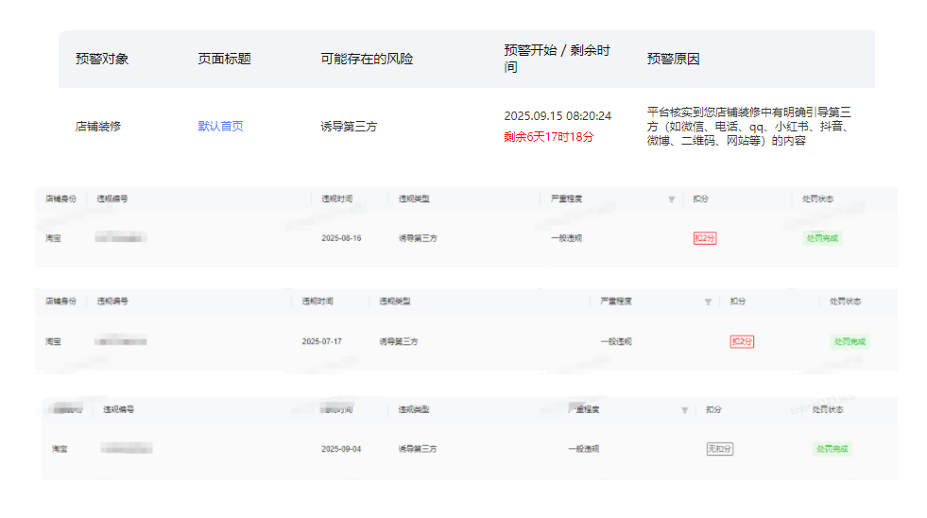Viewport: 927px width, 518px height.
Task: Click 违规时间 header in the 2025-08-16 table
Action: pyautogui.click(x=337, y=199)
